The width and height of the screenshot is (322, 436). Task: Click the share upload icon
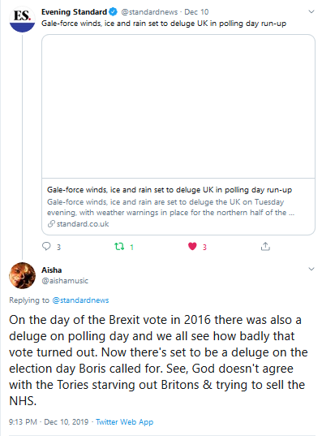(x=265, y=246)
